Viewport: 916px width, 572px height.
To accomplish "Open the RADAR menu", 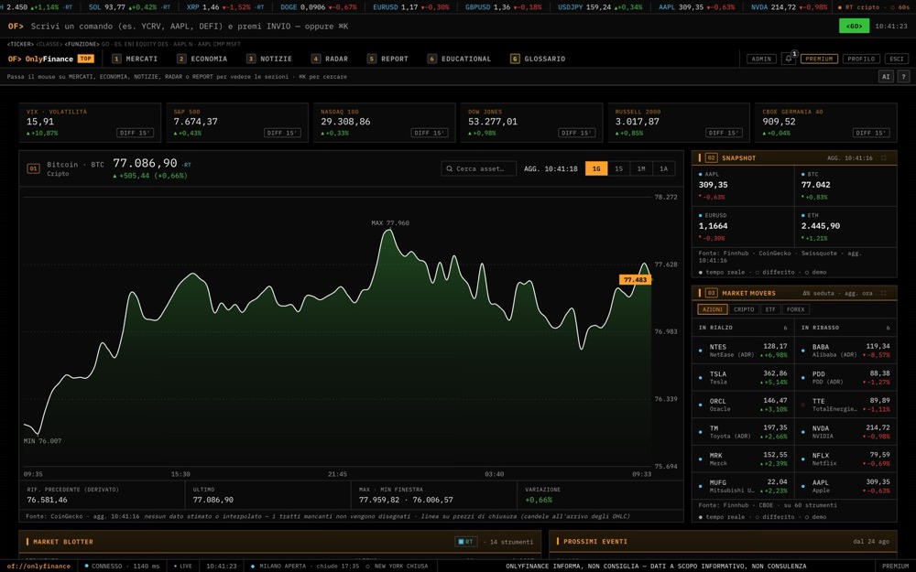I will pyautogui.click(x=330, y=59).
